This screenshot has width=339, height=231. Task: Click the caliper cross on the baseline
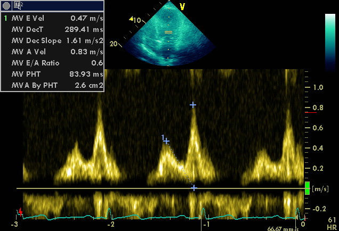[x=194, y=188]
